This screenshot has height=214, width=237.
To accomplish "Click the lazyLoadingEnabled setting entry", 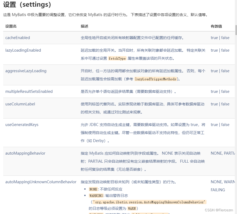I will [23, 50].
